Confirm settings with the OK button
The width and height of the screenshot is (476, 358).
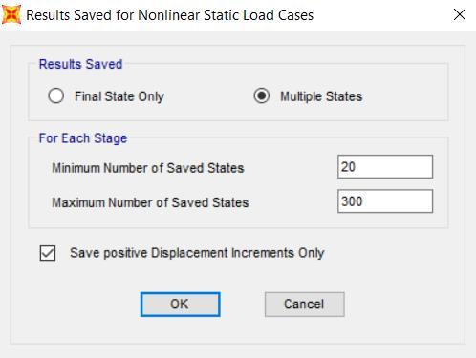point(181,305)
